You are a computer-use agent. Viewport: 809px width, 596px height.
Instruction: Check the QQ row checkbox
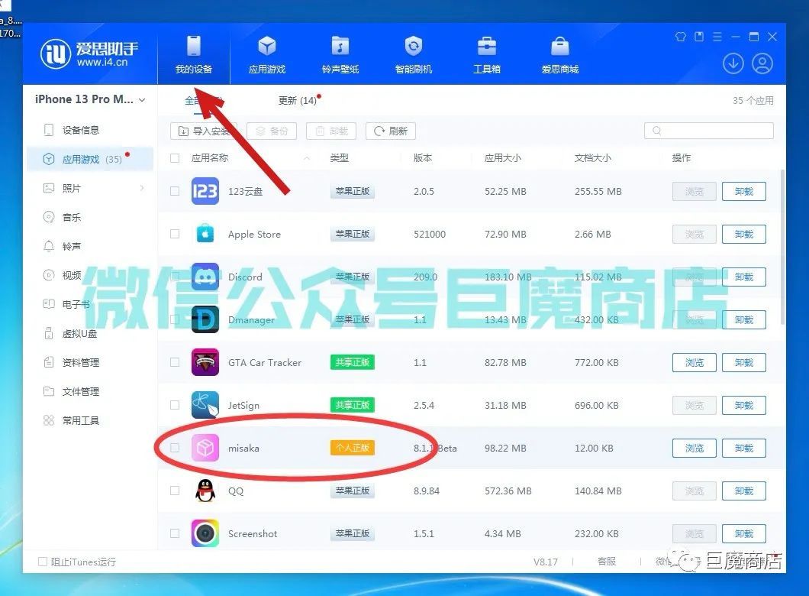[x=175, y=491]
